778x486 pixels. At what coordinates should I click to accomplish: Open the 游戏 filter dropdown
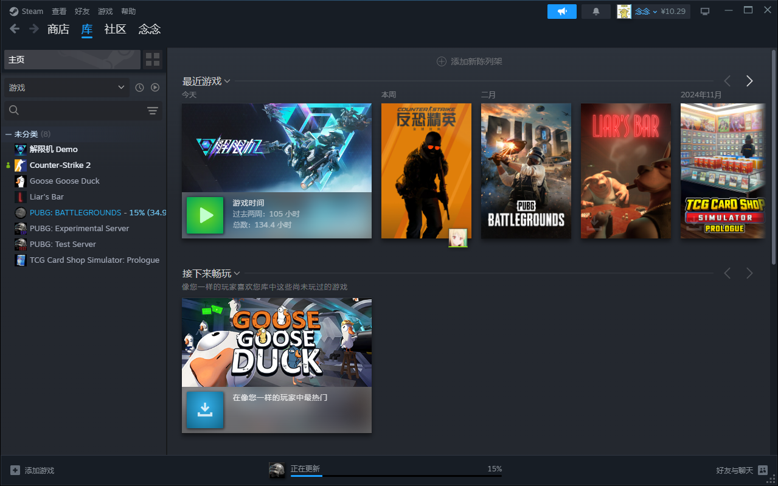(66, 88)
